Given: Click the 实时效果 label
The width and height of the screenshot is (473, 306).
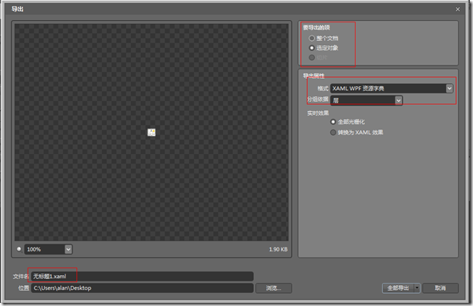Looking at the screenshot, I should tap(318, 113).
